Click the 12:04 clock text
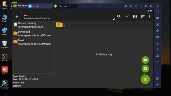The height and width of the screenshot is (96, 171). click(x=149, y=11)
